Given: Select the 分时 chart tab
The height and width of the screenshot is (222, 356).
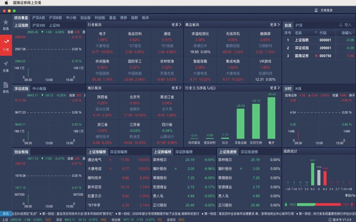Looking at the screenshot, I should 288,88.
